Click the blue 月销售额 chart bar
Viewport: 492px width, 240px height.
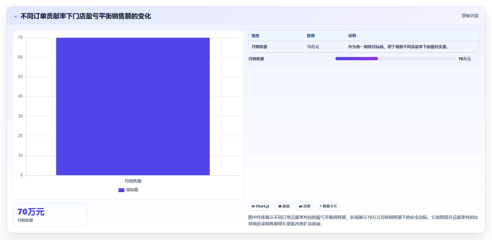coord(133,106)
